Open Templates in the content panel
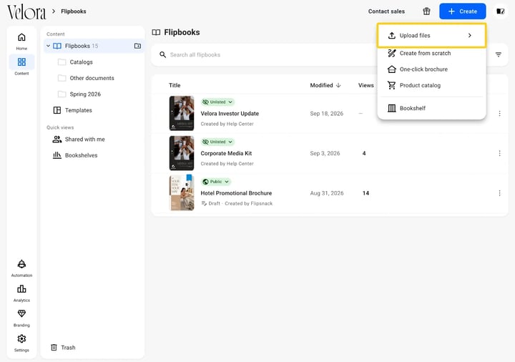Screen dimensions: 515x362 tap(73, 110)
